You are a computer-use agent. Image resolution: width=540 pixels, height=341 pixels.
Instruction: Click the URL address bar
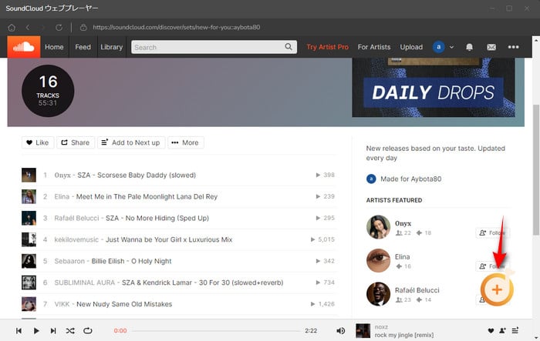coord(177,28)
